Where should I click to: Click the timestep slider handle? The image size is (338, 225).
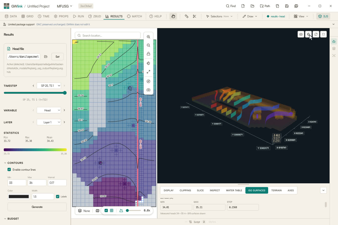click(65, 93)
